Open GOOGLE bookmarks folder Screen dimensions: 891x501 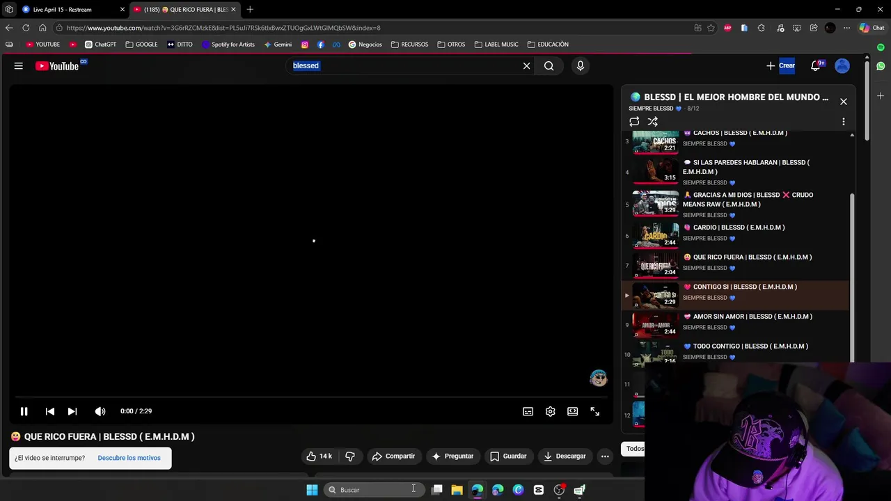click(141, 45)
